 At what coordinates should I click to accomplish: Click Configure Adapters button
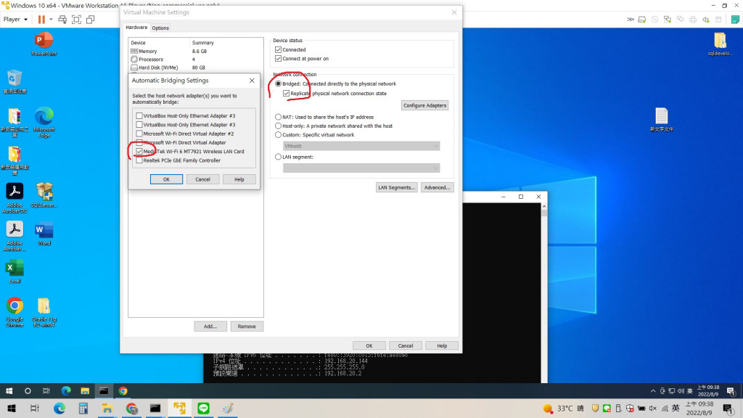(424, 105)
